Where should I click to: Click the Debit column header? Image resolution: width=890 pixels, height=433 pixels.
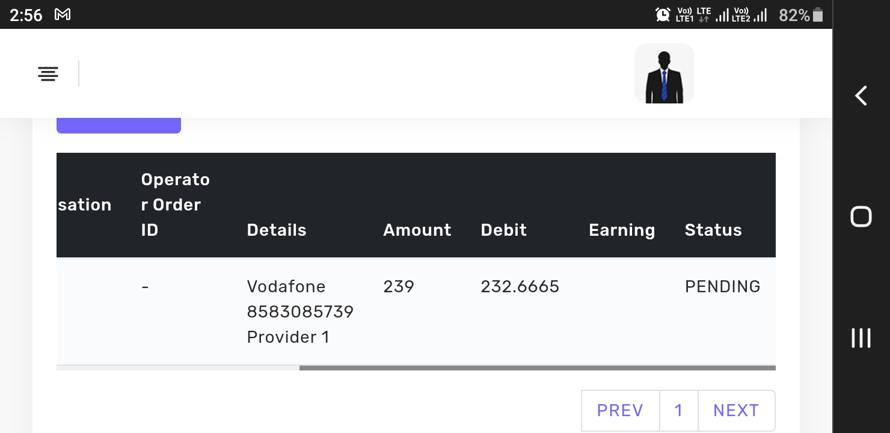click(x=503, y=230)
